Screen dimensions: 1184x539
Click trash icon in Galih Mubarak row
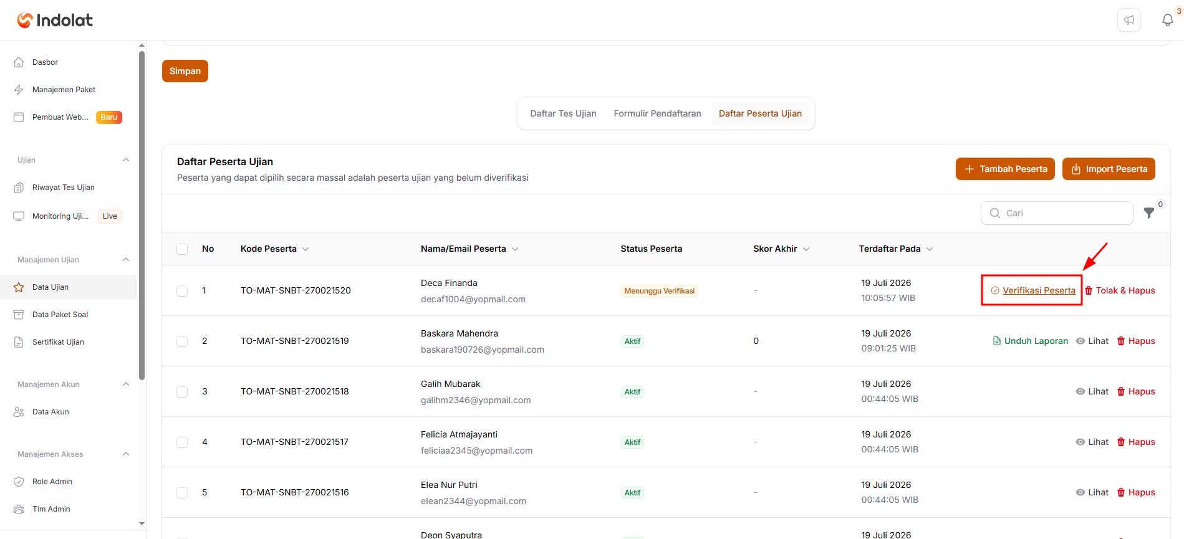pos(1121,391)
